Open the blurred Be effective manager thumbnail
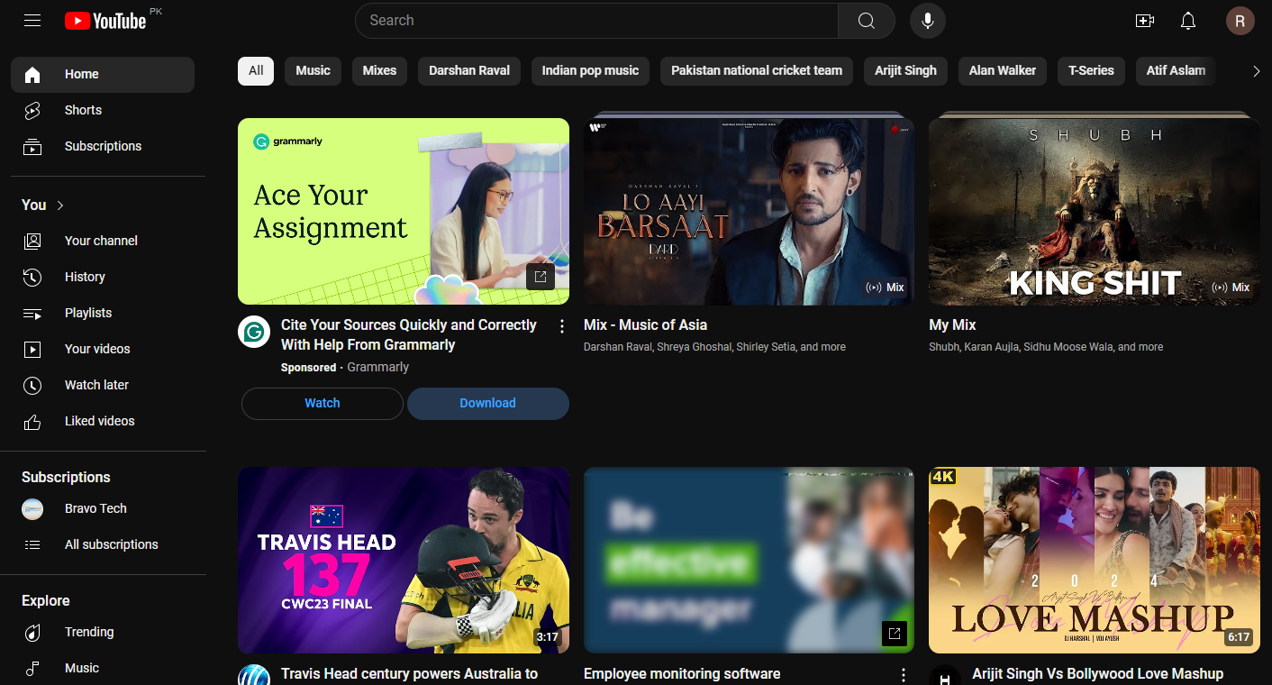 [749, 560]
